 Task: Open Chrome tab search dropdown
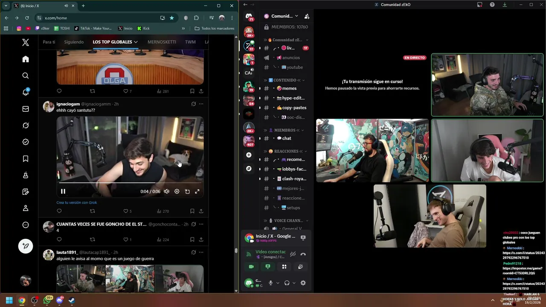(x=6, y=6)
